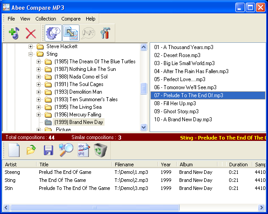Click the floppy disk save icon

48,150
